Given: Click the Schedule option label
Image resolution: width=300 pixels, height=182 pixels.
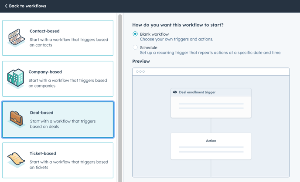Looking at the screenshot, I should click(x=148, y=47).
